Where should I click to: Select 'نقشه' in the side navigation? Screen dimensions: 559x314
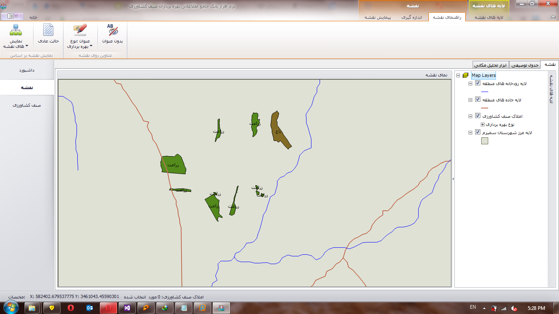pyautogui.click(x=27, y=87)
